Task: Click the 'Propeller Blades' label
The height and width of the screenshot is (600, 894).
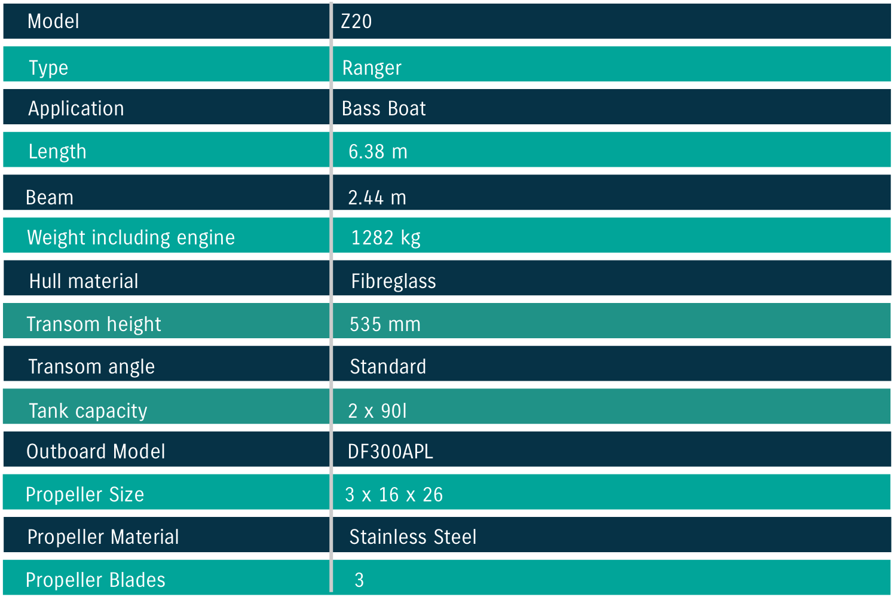Action: tap(96, 580)
